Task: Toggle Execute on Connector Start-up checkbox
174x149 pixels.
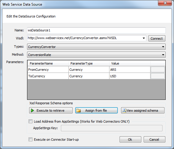Action: click(30, 140)
